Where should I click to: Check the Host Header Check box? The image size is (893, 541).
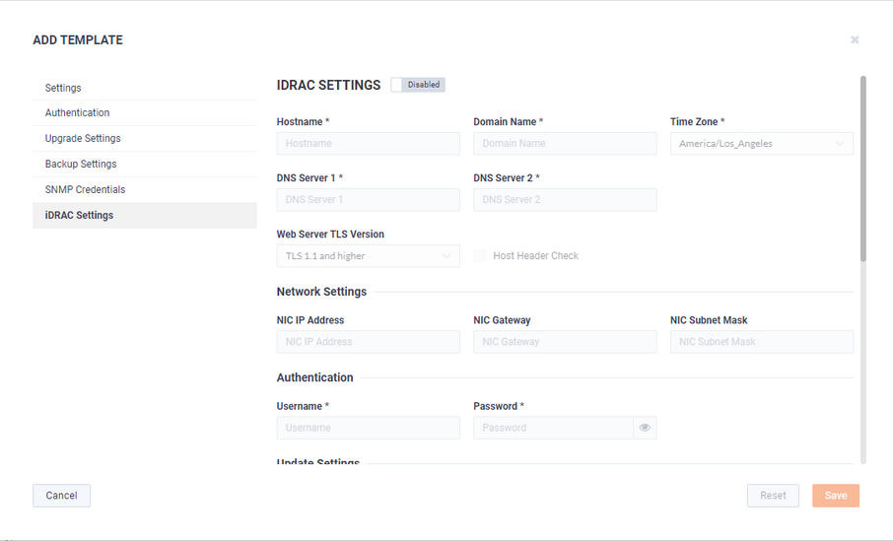(x=480, y=255)
